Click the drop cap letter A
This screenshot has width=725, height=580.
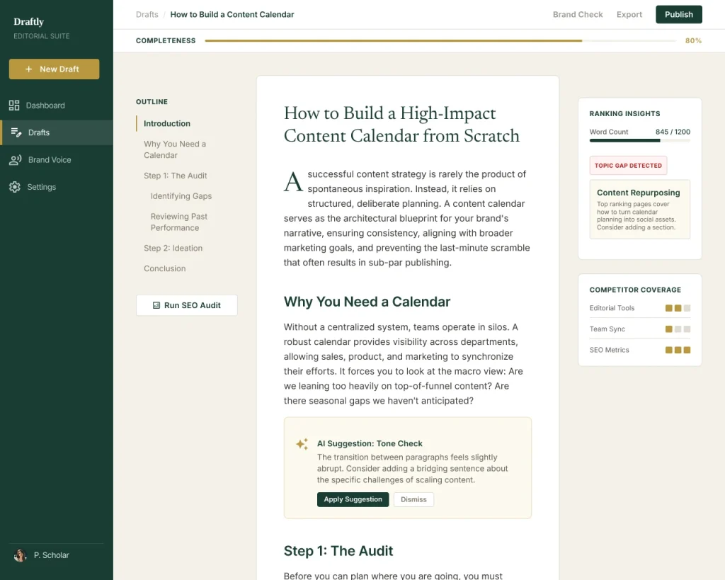pyautogui.click(x=293, y=181)
